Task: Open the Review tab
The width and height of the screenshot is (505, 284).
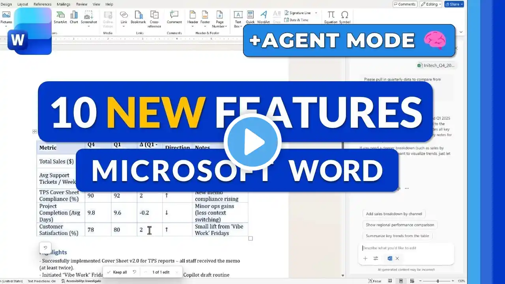Action: 82,4
